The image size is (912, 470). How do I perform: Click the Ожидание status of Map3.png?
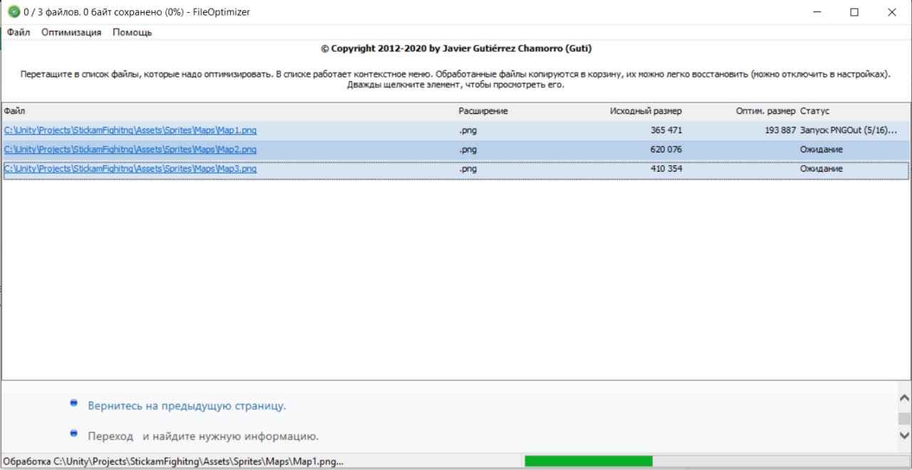(x=822, y=169)
